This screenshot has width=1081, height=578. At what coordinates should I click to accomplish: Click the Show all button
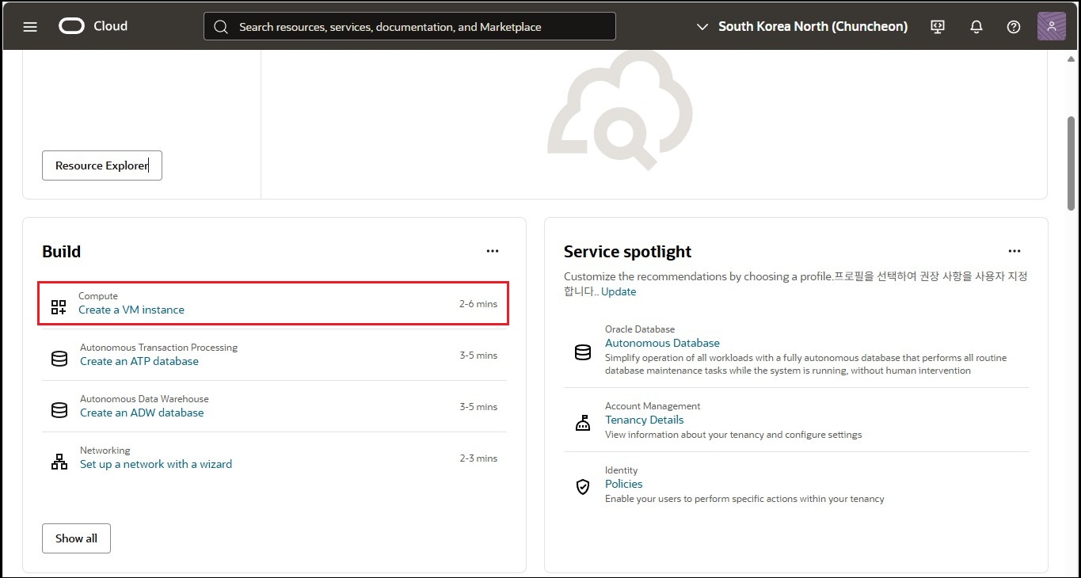[x=76, y=538]
